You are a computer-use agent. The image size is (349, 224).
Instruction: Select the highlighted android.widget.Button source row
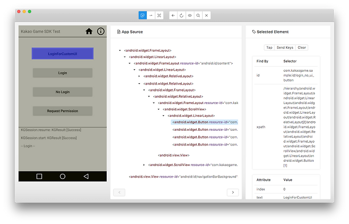coord(205,122)
